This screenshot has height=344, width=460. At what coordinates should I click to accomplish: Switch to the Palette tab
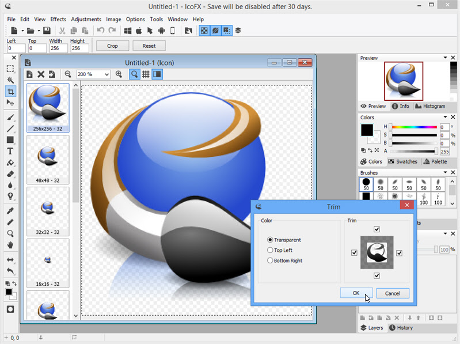click(x=435, y=161)
